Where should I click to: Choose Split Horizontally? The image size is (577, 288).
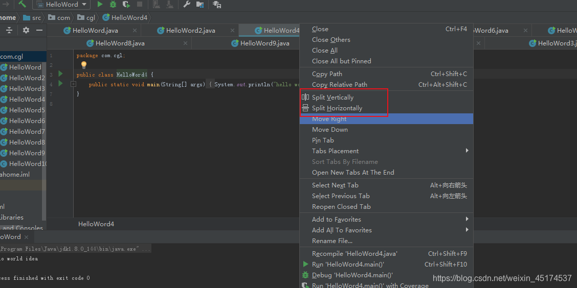[386, 108]
